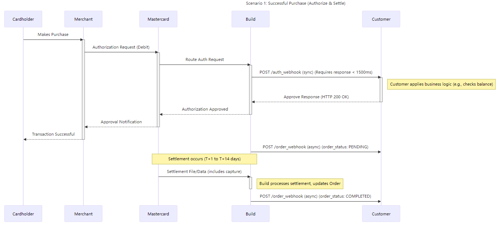Click the 'Scenario 1: Successful Purchase' title
The width and height of the screenshot is (501, 227).
[296, 3]
